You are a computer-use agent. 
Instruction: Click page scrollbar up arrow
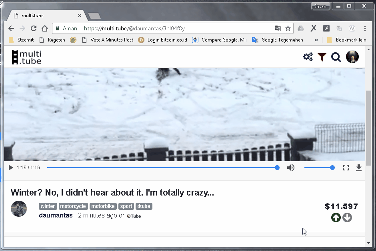point(368,49)
